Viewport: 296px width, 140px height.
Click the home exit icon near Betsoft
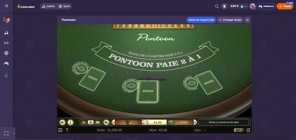pos(248,130)
